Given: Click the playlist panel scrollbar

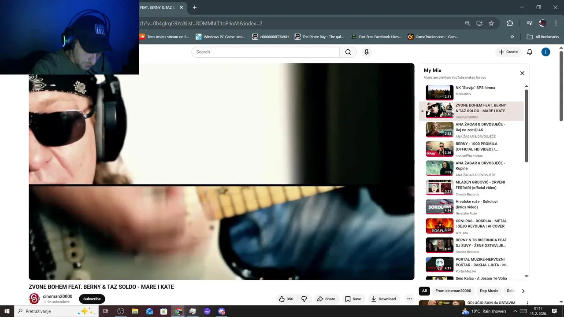Looking at the screenshot, I should pos(526,125).
